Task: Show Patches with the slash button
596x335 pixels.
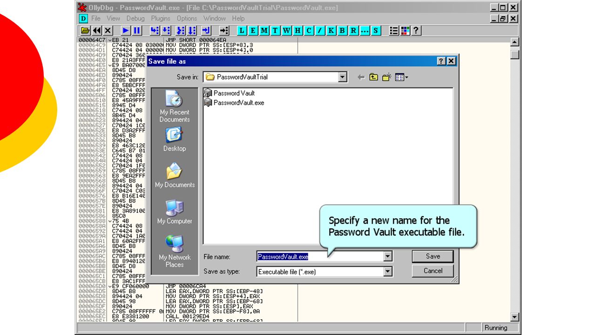Action: (320, 31)
